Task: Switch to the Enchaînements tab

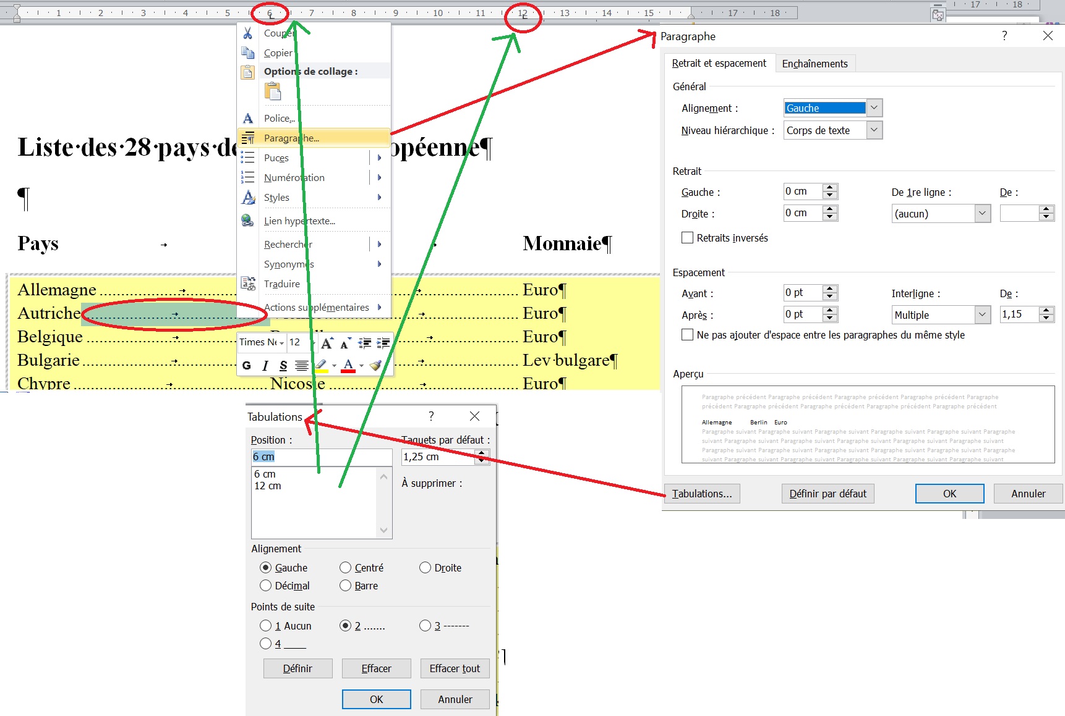Action: tap(815, 64)
